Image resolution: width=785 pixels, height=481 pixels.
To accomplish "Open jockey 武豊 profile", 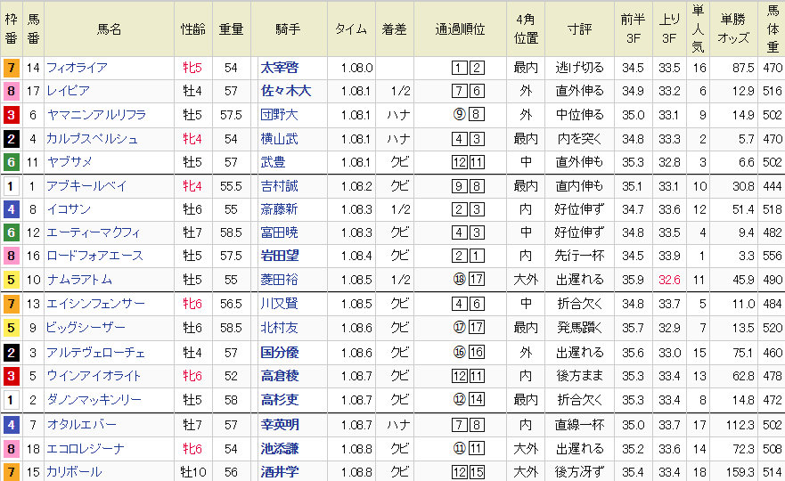I will [276, 161].
